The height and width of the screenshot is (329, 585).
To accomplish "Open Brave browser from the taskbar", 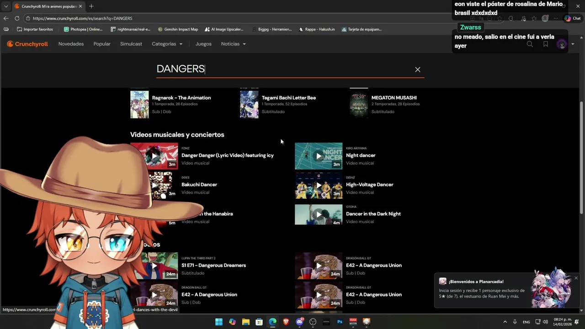I will (286, 322).
